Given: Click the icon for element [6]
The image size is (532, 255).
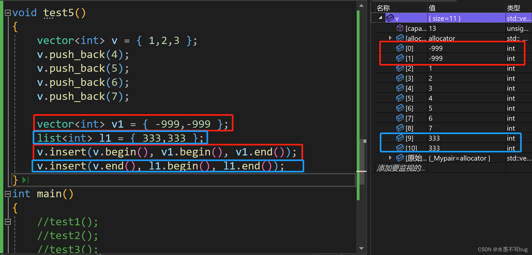Looking at the screenshot, I should click(x=400, y=108).
